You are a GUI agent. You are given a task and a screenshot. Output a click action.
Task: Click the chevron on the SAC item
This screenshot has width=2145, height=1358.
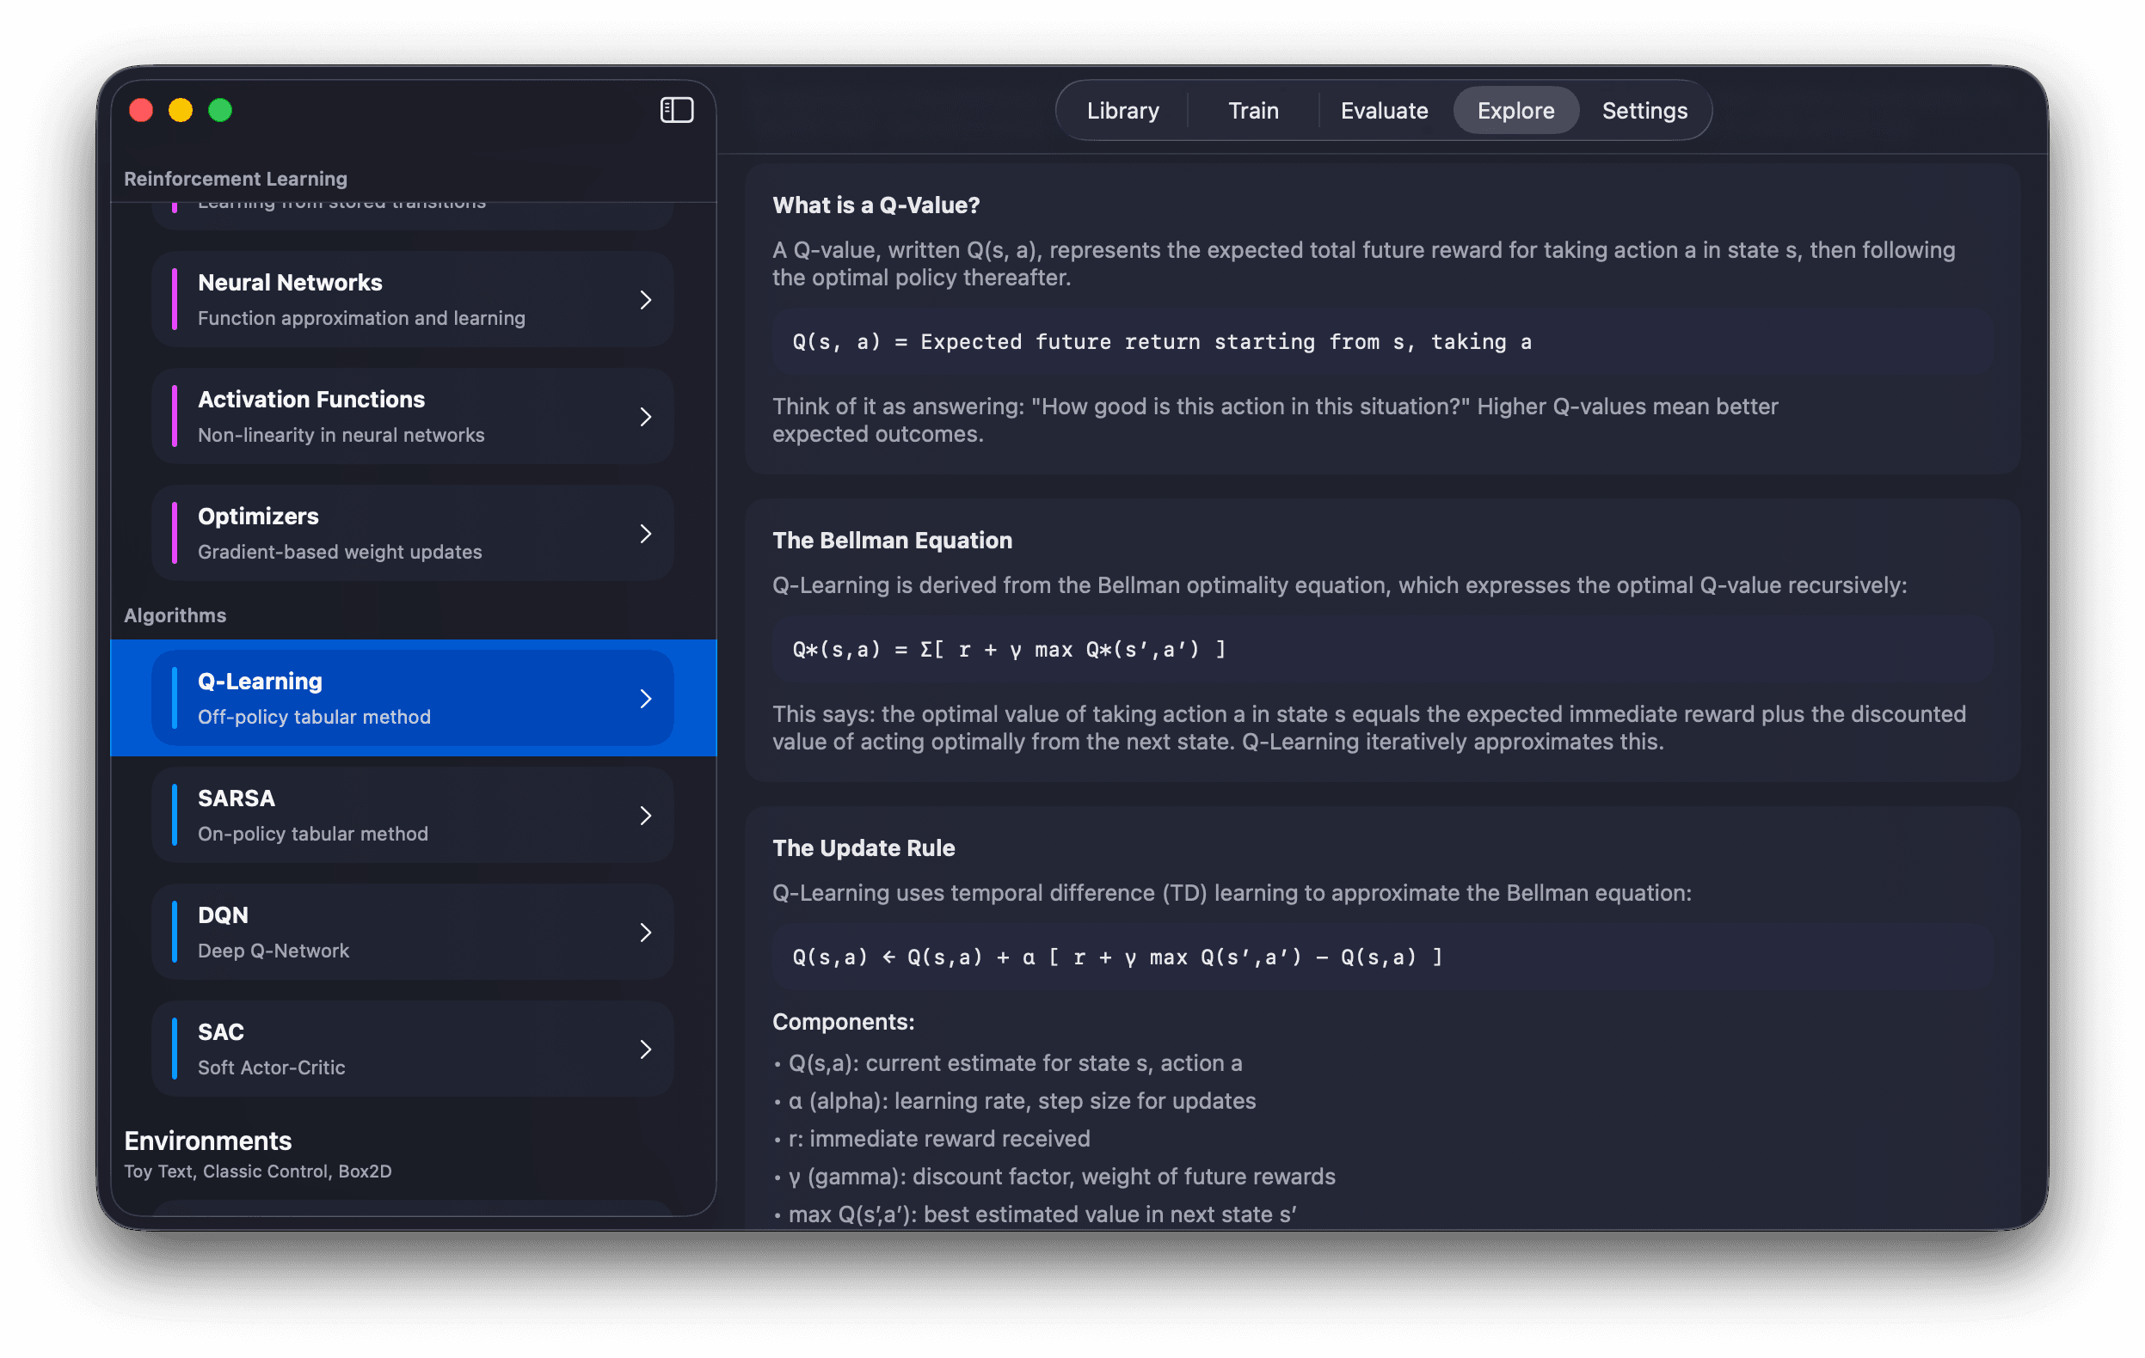(646, 1049)
